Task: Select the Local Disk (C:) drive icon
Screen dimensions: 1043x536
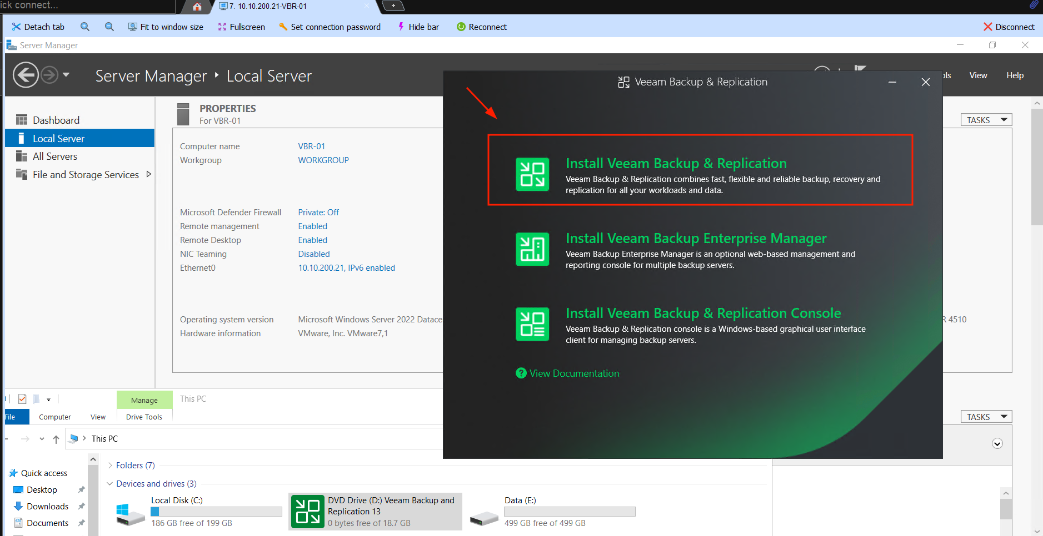Action: (131, 514)
